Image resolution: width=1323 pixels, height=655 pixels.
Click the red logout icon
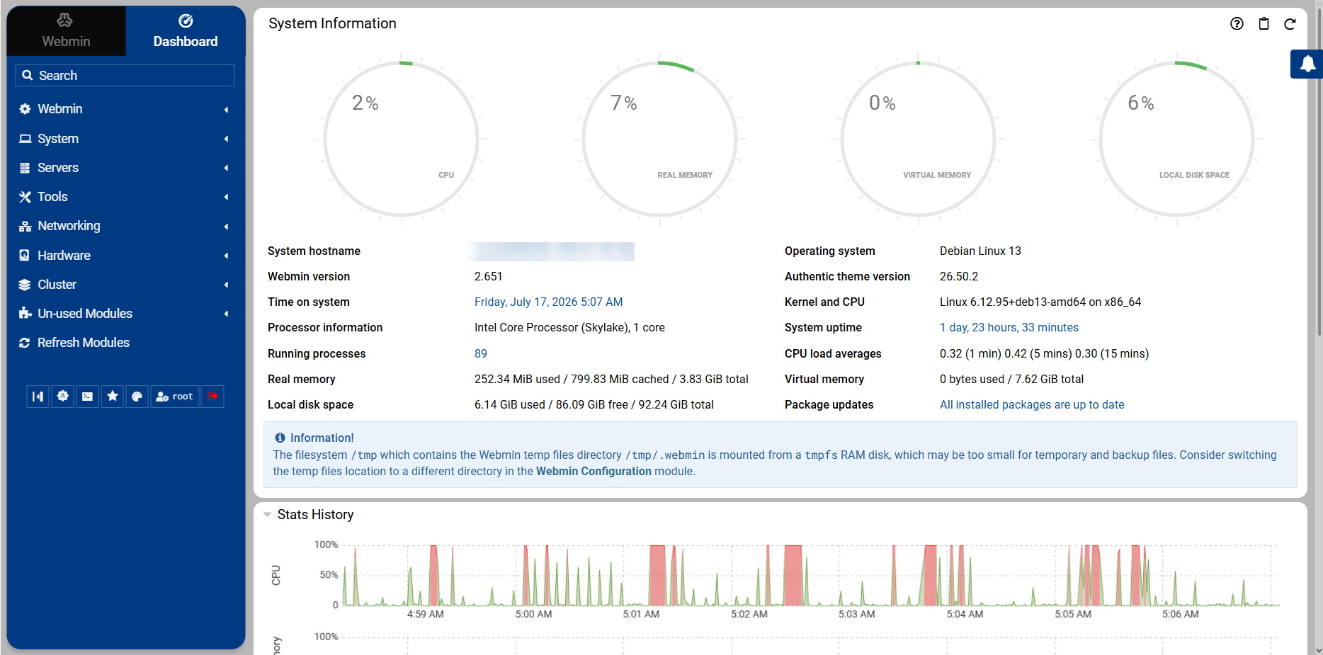pyautogui.click(x=212, y=397)
